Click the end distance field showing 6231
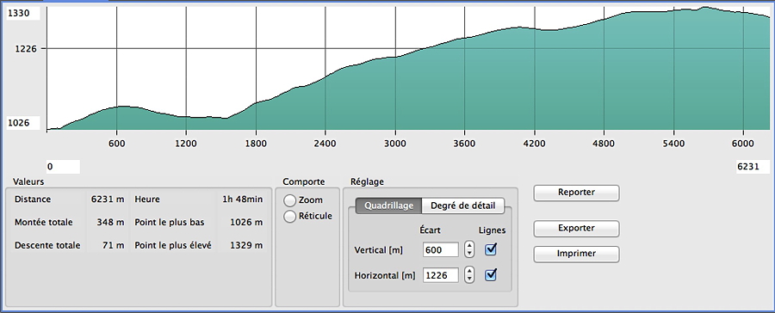The image size is (775, 313). (753, 167)
